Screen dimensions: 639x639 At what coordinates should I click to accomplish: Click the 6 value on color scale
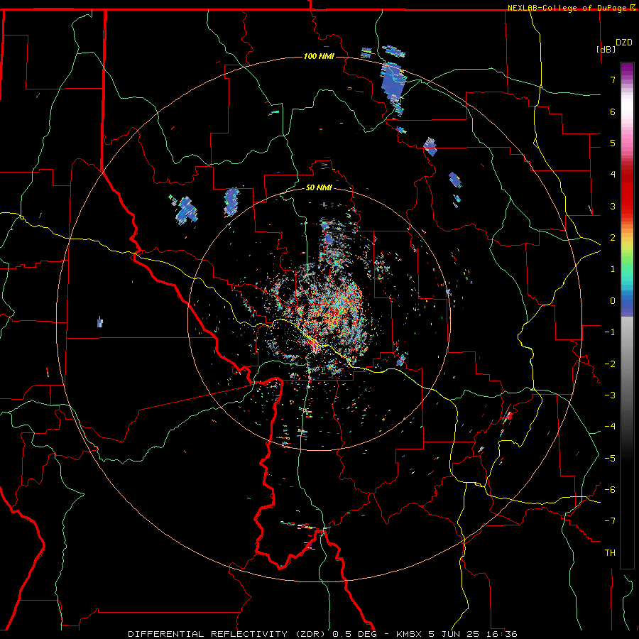click(613, 111)
